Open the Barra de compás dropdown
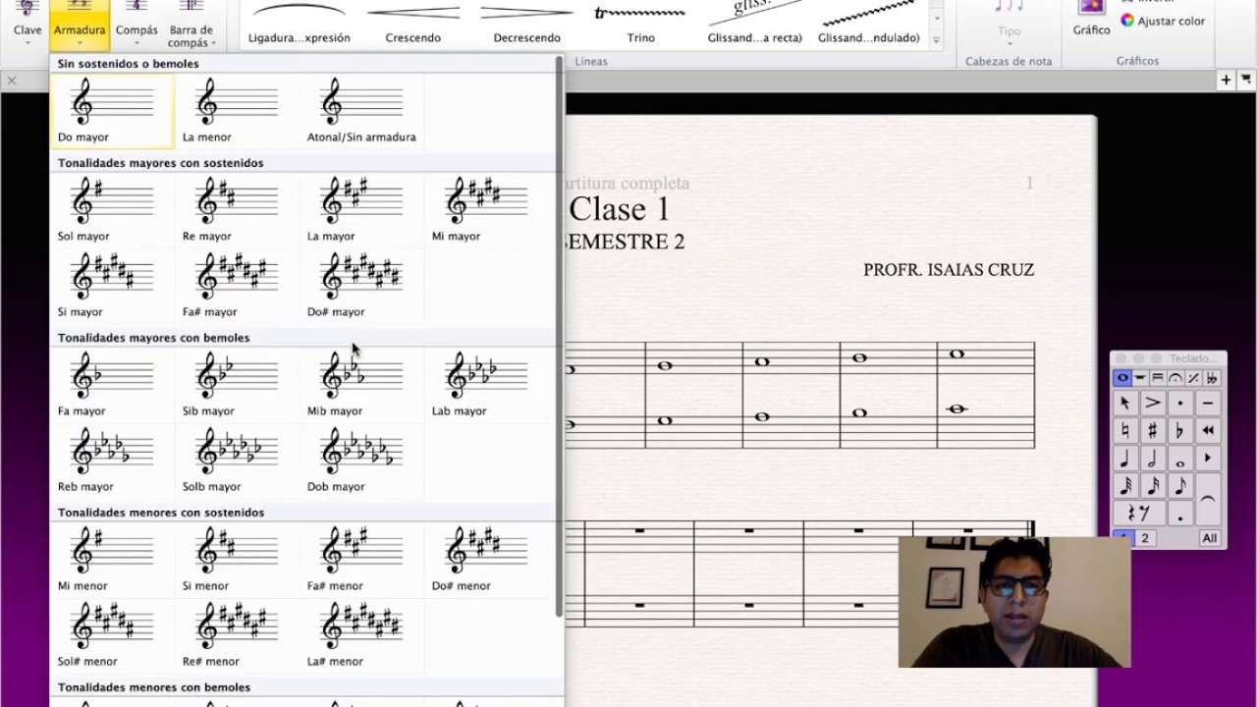This screenshot has height=707, width=1257. tap(191, 25)
